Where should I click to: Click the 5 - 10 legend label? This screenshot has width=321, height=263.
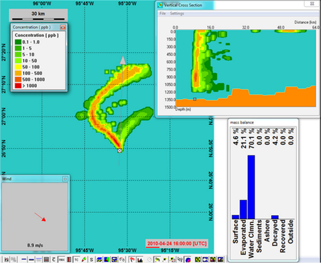pyautogui.click(x=28, y=54)
